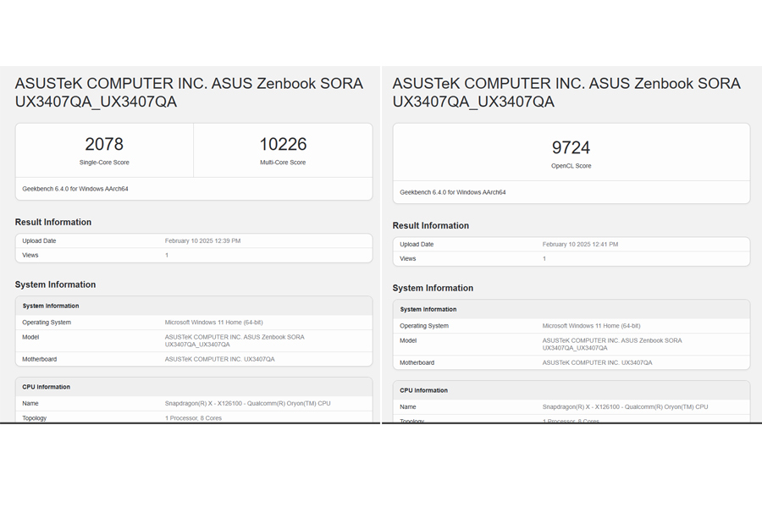The height and width of the screenshot is (508, 762).
Task: Select 'Upload Date' label on the OpenCL page
Action: [417, 244]
